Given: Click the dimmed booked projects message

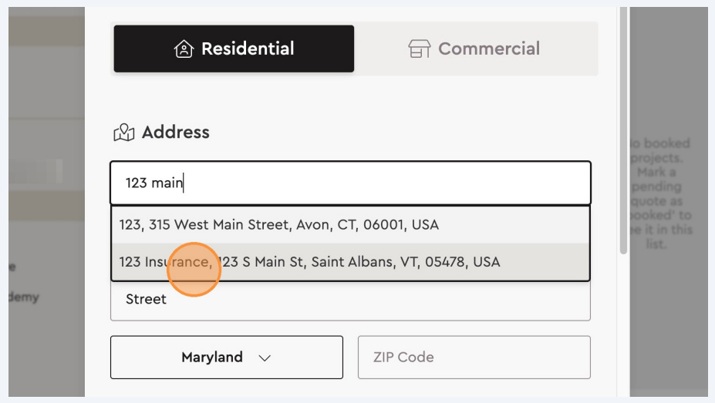Looking at the screenshot, I should coord(661,193).
